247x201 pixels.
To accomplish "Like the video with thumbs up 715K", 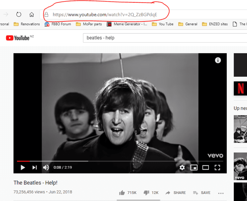I will coord(128,193).
